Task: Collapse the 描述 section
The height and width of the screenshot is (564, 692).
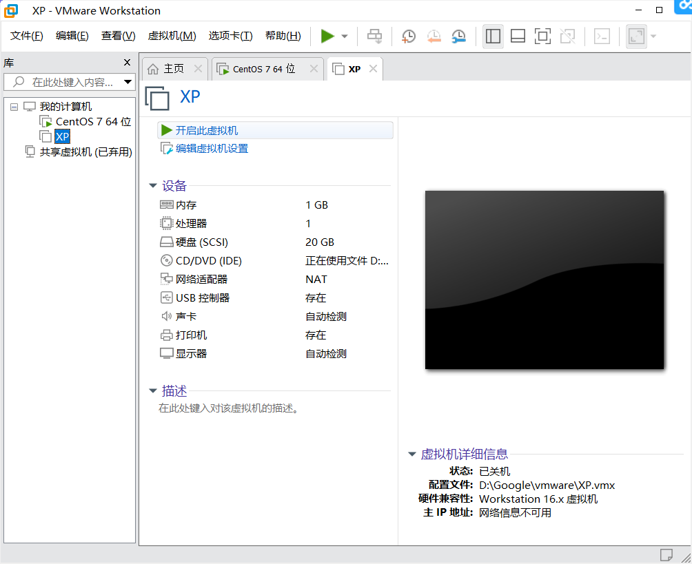Action: pyautogui.click(x=153, y=390)
